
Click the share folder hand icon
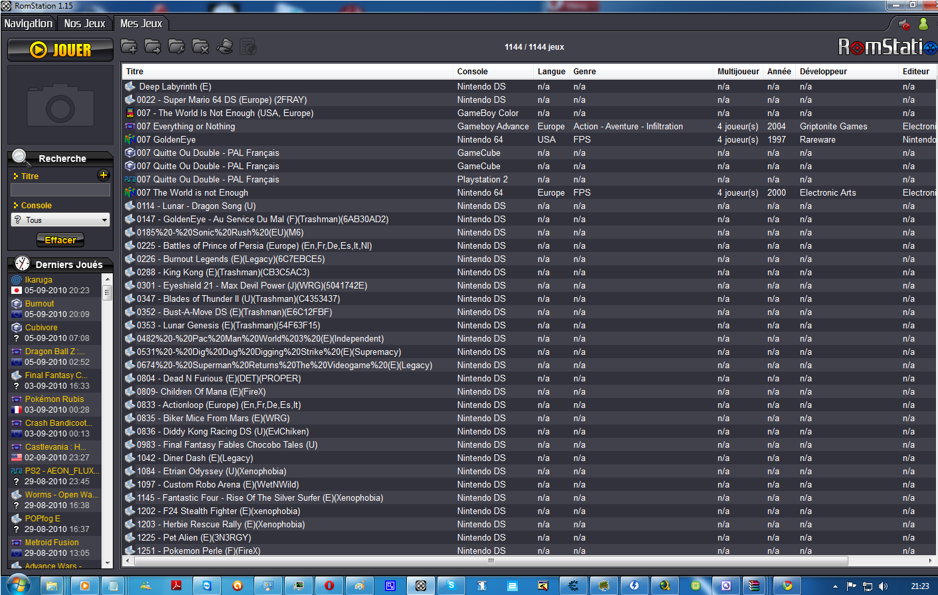coord(225,46)
